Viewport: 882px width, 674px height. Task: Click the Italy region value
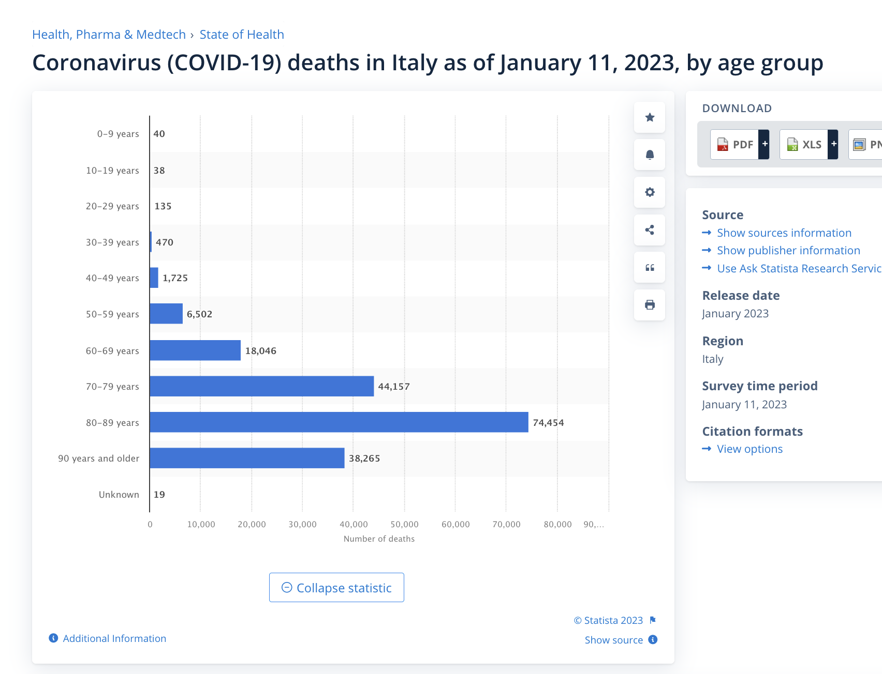point(713,359)
